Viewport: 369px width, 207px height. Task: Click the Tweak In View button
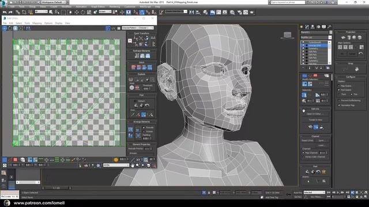(315, 120)
